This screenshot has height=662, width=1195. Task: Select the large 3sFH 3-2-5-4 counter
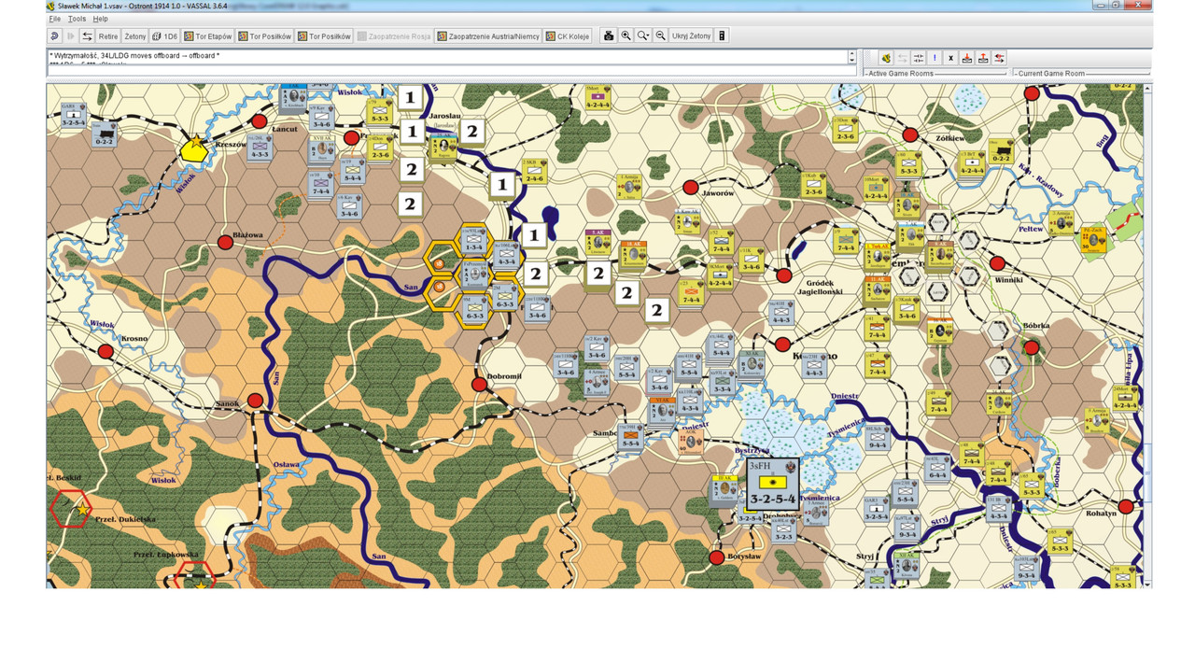[x=773, y=486]
